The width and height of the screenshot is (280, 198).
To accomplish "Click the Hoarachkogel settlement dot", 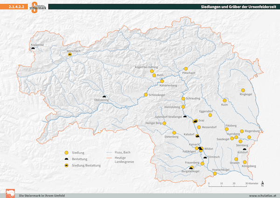I will [x=215, y=174].
